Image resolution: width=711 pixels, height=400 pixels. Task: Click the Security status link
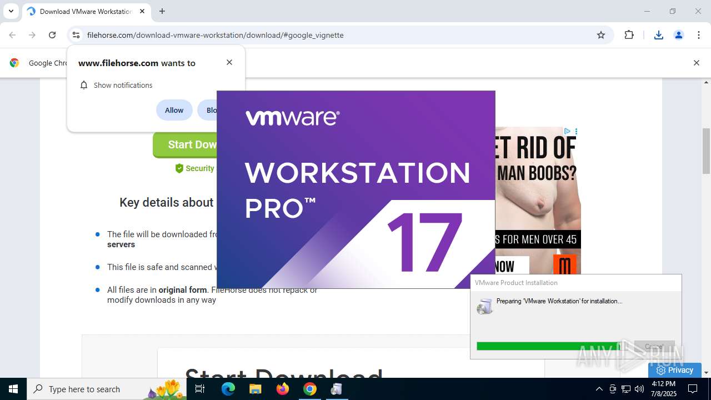pos(194,168)
